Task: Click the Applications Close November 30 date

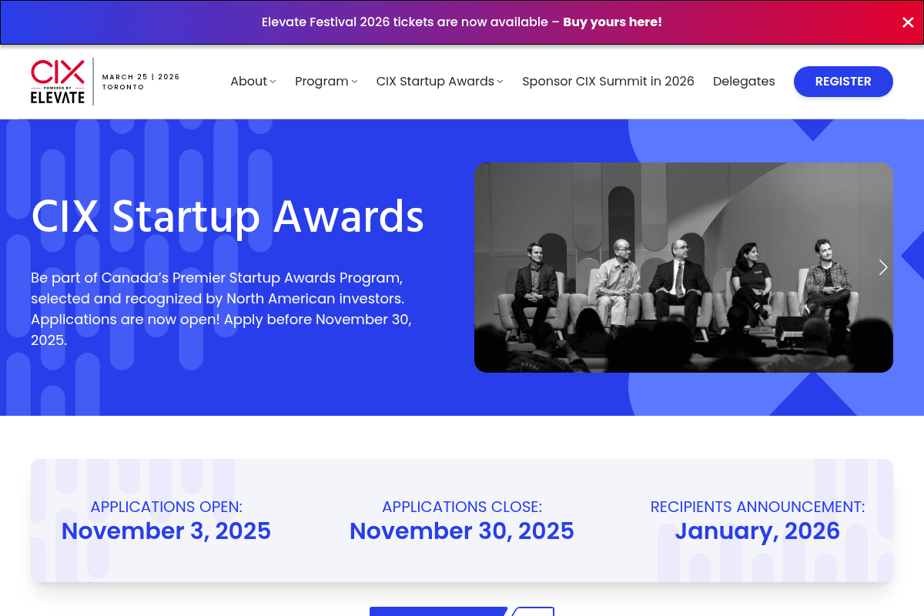Action: pos(461,531)
